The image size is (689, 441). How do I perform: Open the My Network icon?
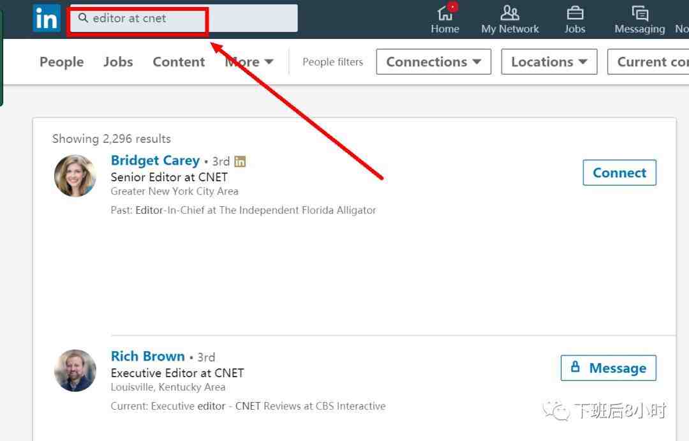pyautogui.click(x=510, y=19)
